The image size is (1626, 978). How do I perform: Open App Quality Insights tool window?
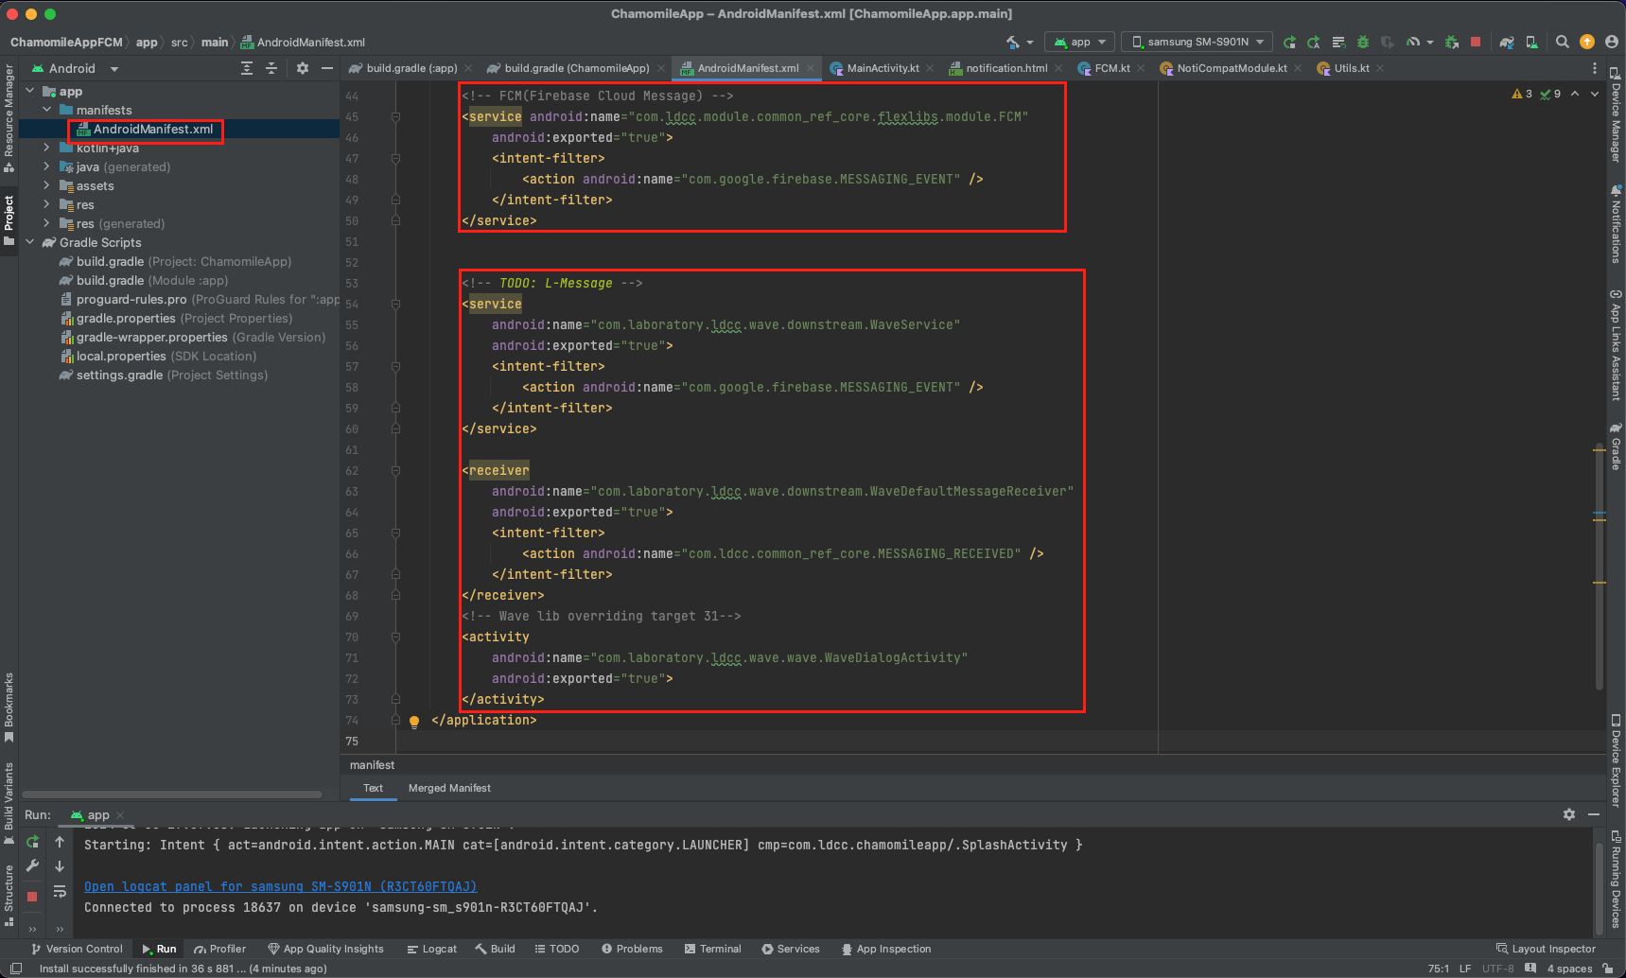[325, 949]
